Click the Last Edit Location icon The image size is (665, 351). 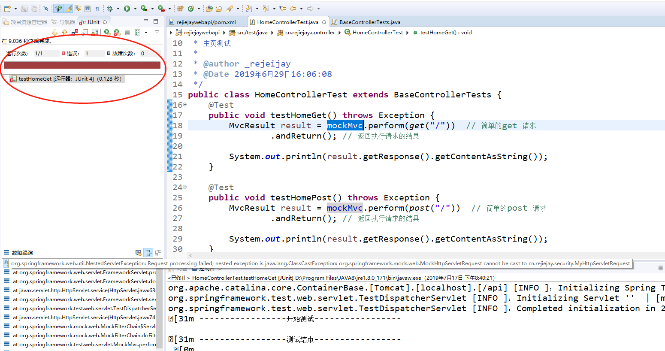(x=283, y=9)
